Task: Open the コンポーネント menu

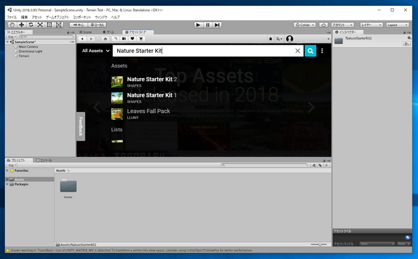Action: [x=82, y=17]
